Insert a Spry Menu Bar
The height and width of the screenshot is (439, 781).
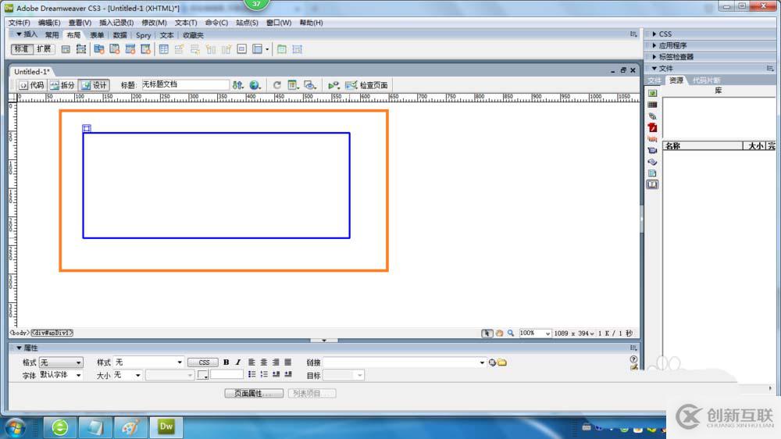coord(99,49)
